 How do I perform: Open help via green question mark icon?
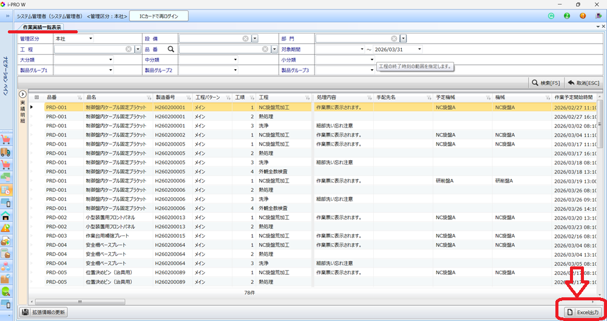coord(567,16)
